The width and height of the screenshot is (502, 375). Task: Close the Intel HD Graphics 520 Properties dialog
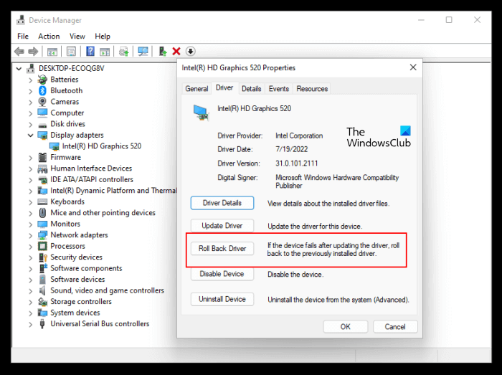click(x=413, y=67)
